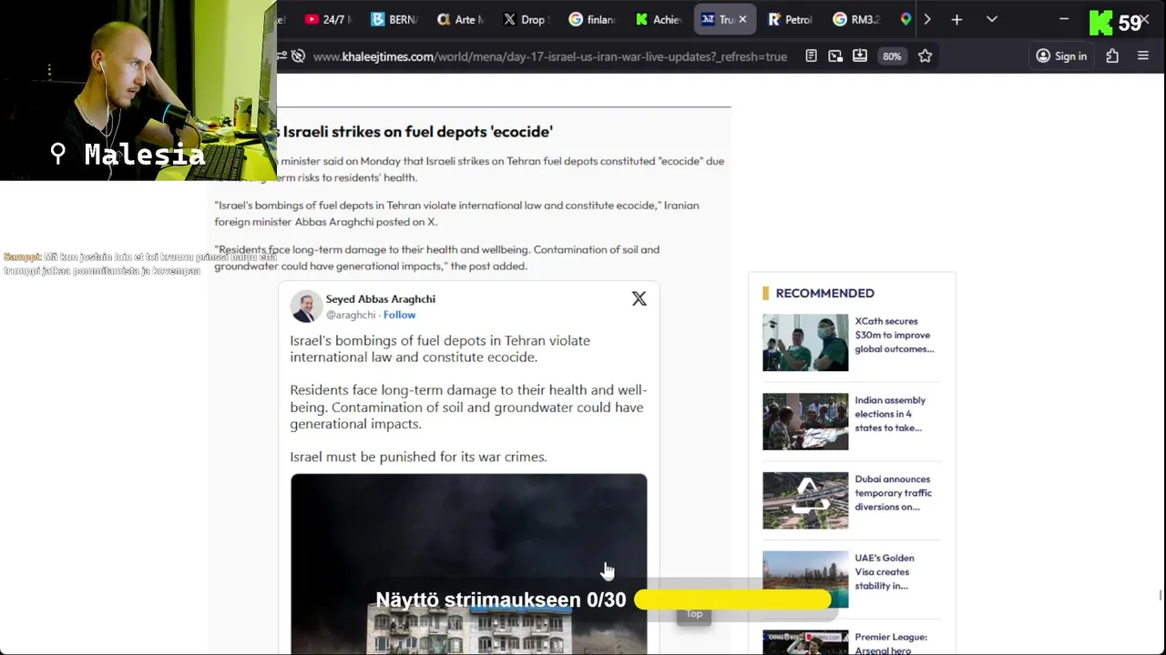Open the X logo on Araghchi's embedded post
This screenshot has height=655, width=1166.
point(639,299)
